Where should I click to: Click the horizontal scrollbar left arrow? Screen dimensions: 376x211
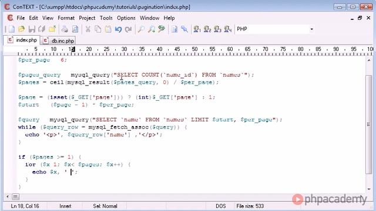[8, 197]
